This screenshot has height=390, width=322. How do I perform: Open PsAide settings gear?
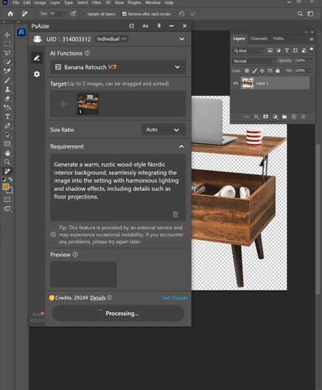(x=37, y=74)
